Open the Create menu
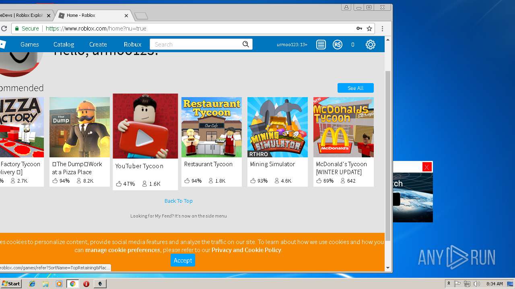The image size is (515, 289). click(x=98, y=45)
